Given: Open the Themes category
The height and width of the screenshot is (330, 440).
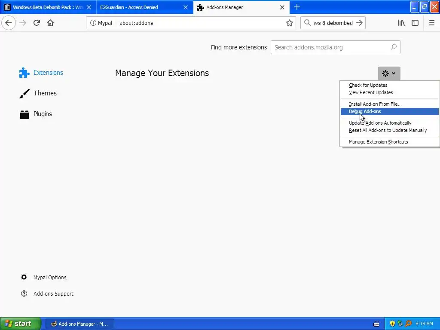Looking at the screenshot, I should 38,93.
